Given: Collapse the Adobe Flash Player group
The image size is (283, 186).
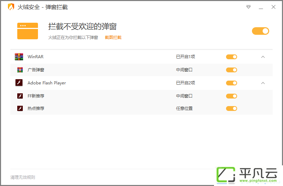Looking at the screenshot, I should pos(263,83).
